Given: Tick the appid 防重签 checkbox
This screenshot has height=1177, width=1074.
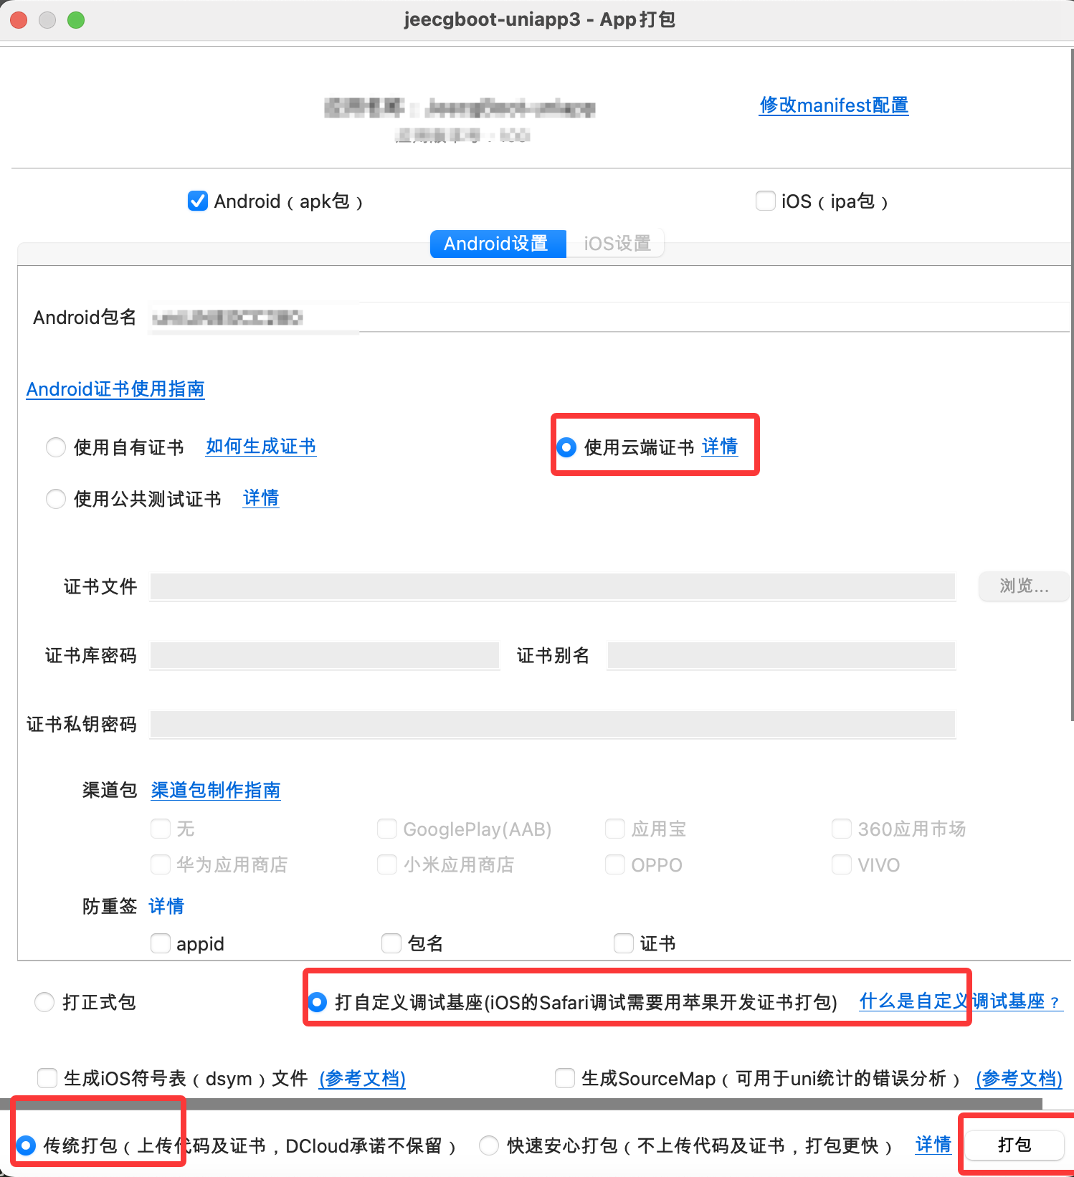Looking at the screenshot, I should tap(161, 943).
